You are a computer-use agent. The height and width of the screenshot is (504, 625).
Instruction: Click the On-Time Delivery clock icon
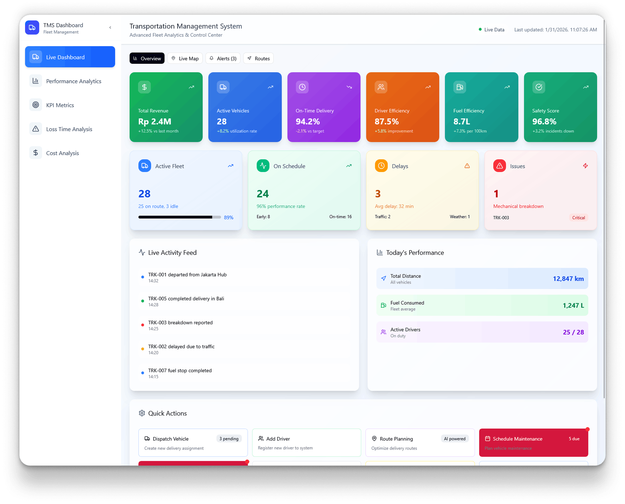[302, 87]
